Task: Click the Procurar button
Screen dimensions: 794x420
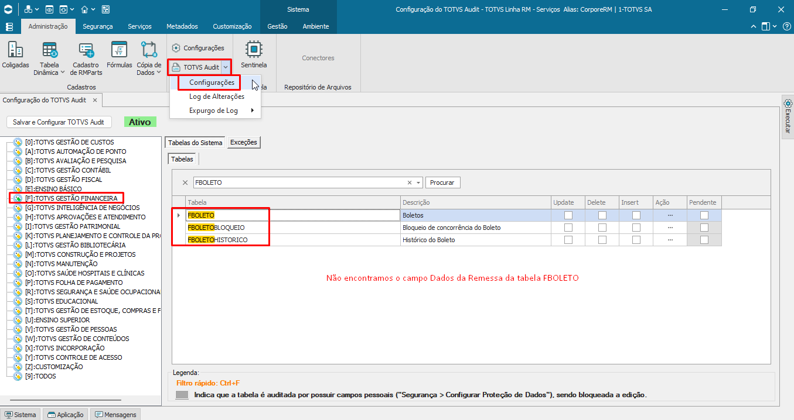Action: (442, 183)
